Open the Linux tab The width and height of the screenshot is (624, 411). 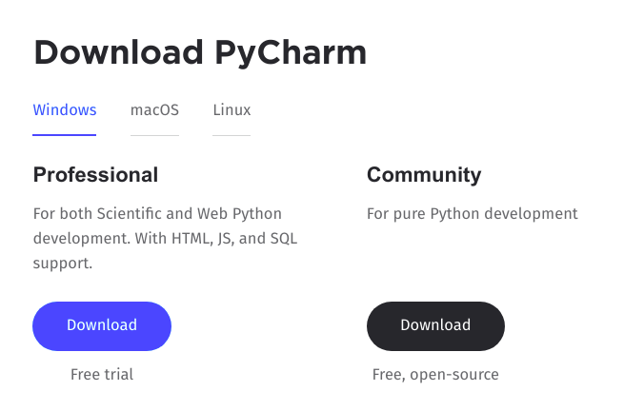click(231, 109)
